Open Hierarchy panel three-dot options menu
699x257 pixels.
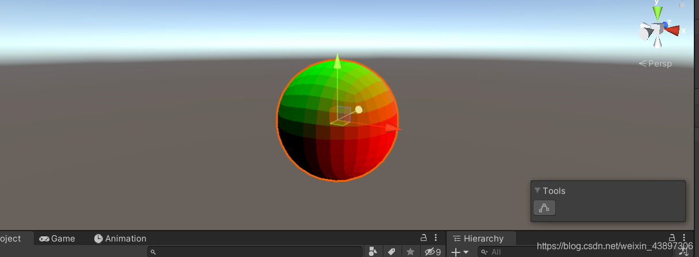coord(684,237)
